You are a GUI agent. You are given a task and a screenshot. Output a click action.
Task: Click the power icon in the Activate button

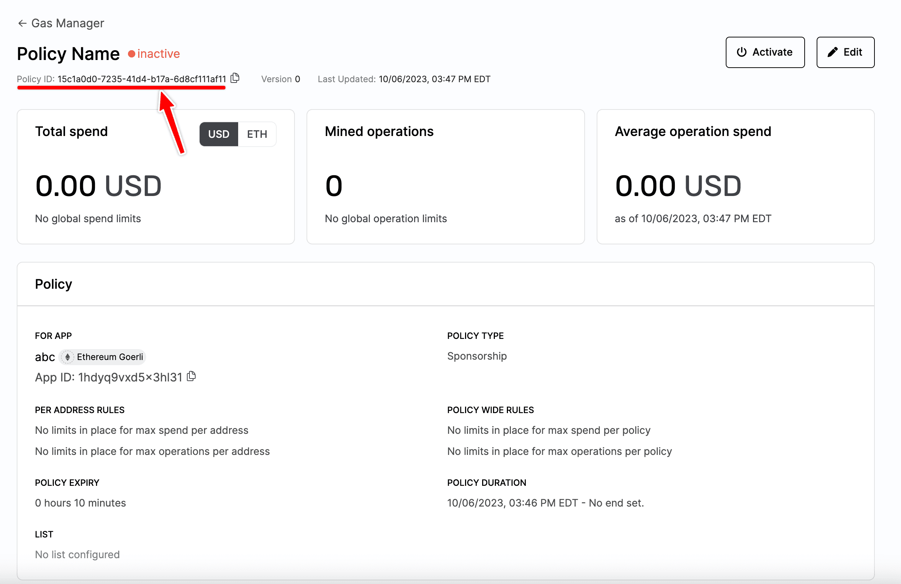click(x=741, y=52)
